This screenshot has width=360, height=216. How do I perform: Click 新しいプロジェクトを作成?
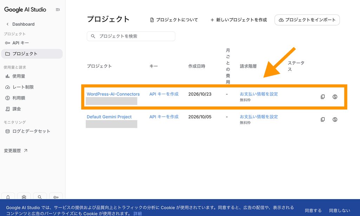coord(239,20)
